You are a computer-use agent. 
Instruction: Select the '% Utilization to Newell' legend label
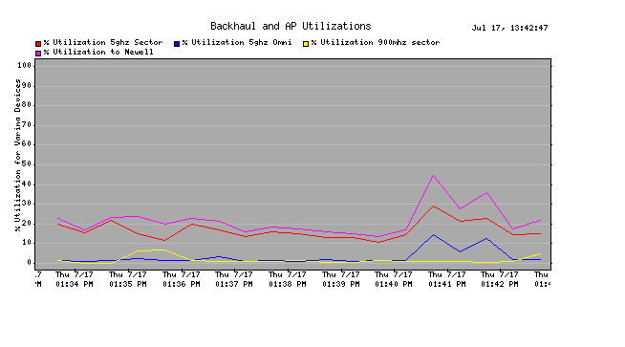[x=98, y=52]
